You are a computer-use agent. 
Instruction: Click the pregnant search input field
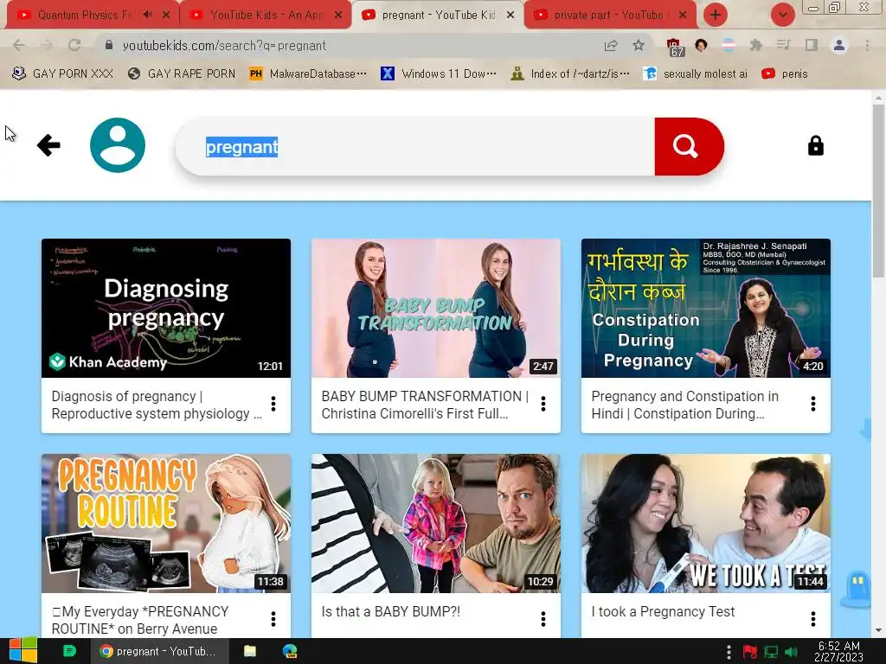click(x=414, y=147)
